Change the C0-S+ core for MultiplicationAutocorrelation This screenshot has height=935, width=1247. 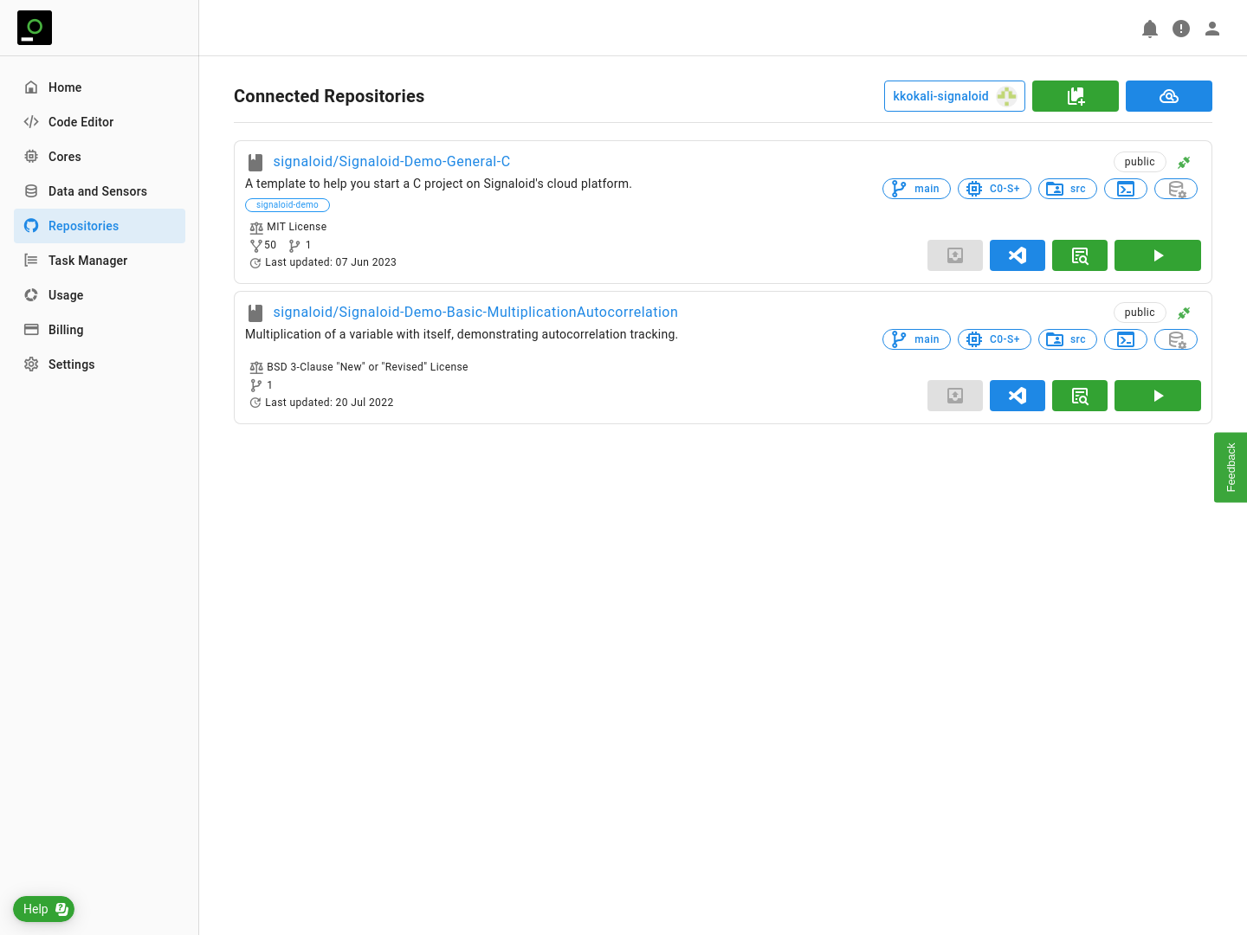coord(994,339)
